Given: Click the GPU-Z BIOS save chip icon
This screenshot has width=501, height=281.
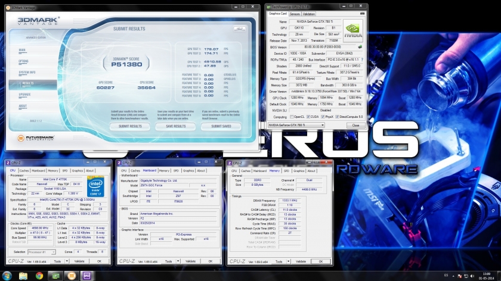Looking at the screenshot, I should (x=360, y=47).
